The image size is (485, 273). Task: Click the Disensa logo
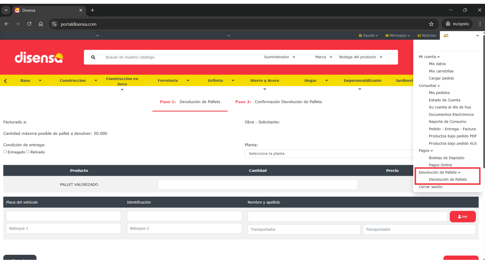[x=39, y=58]
